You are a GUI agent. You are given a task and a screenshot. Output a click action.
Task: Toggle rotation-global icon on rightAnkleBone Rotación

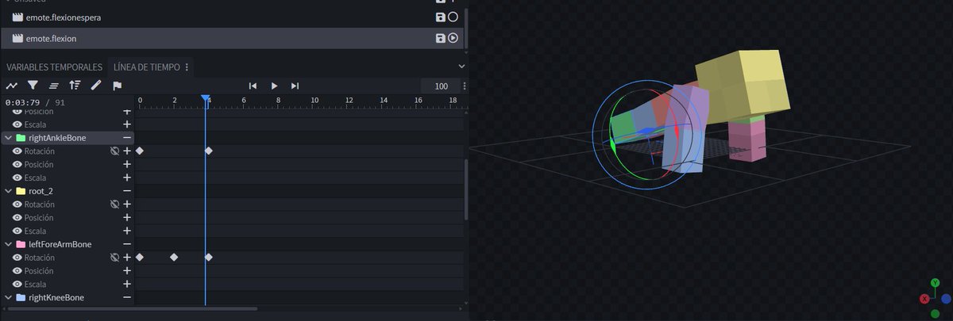tap(114, 151)
